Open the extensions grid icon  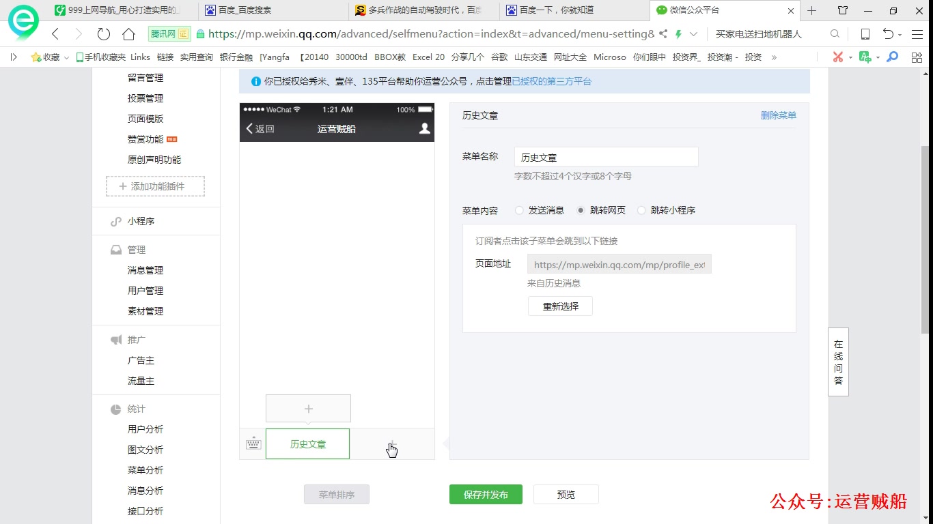pyautogui.click(x=917, y=57)
